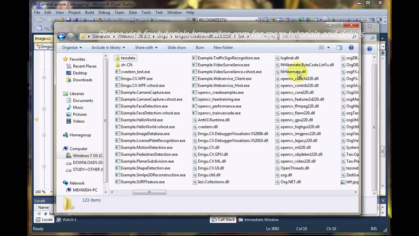This screenshot has height=236, width=419.
Task: Select DOWNLOADS (D:) drive
Action: tap(84, 163)
